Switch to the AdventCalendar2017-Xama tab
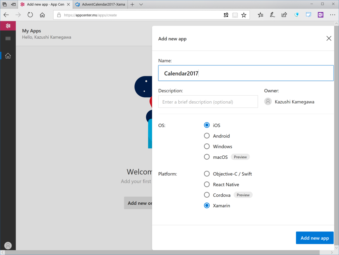339x255 pixels. 100,4
